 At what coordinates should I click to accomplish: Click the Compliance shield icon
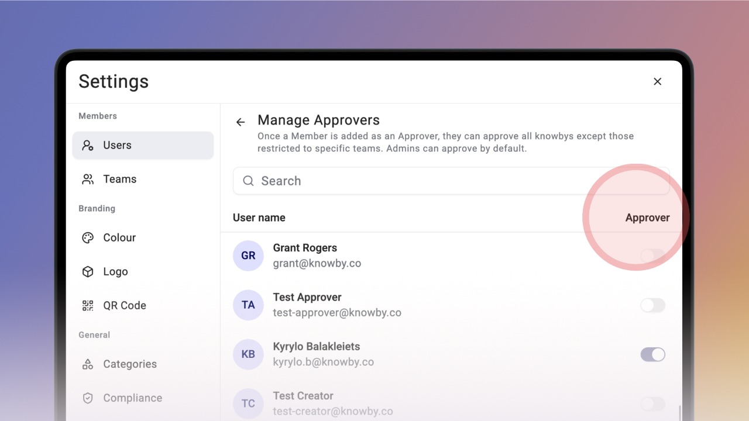coord(88,398)
